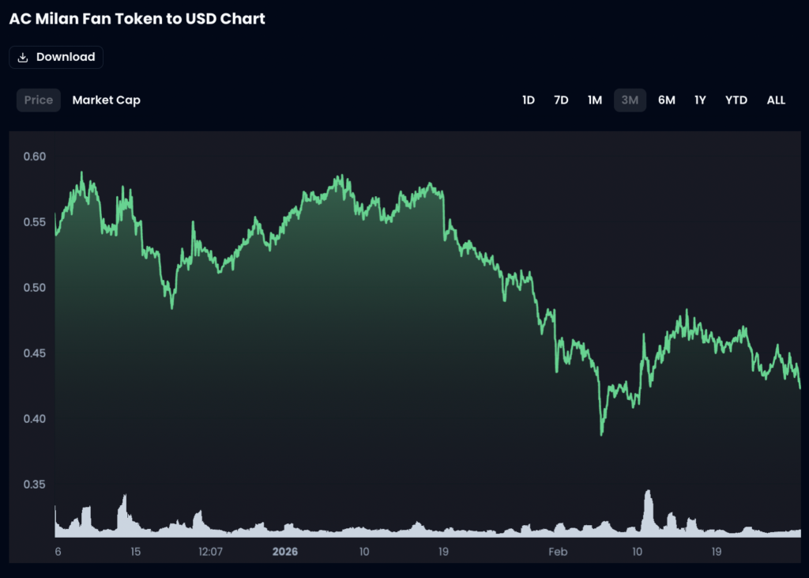Screen dimensions: 809x578
Task: Click the 0.60 price axis label
Action: (35, 157)
